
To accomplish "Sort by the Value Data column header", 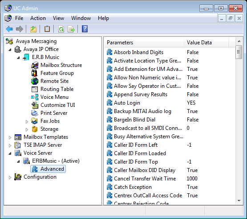I will pos(206,43).
